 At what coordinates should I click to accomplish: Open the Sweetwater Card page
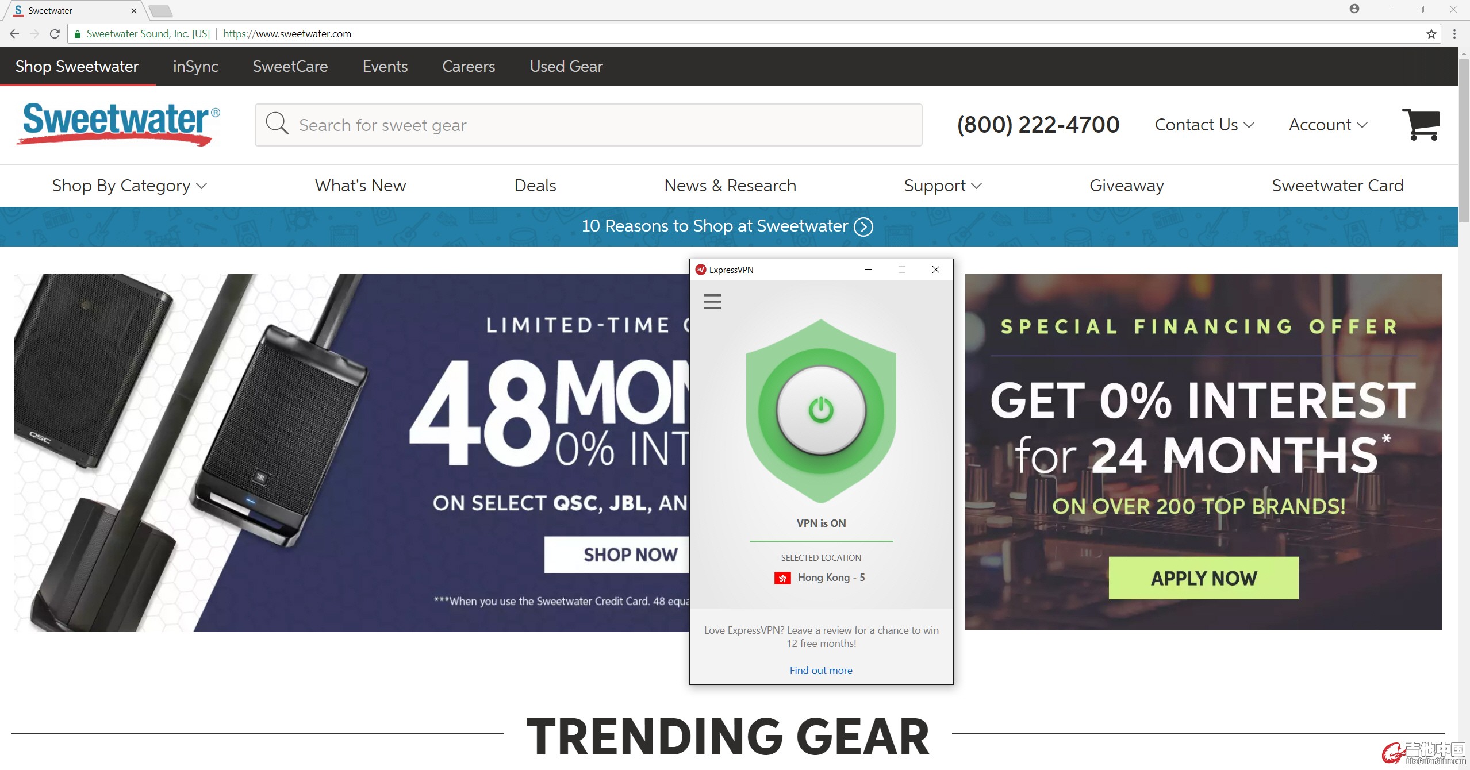coord(1338,186)
